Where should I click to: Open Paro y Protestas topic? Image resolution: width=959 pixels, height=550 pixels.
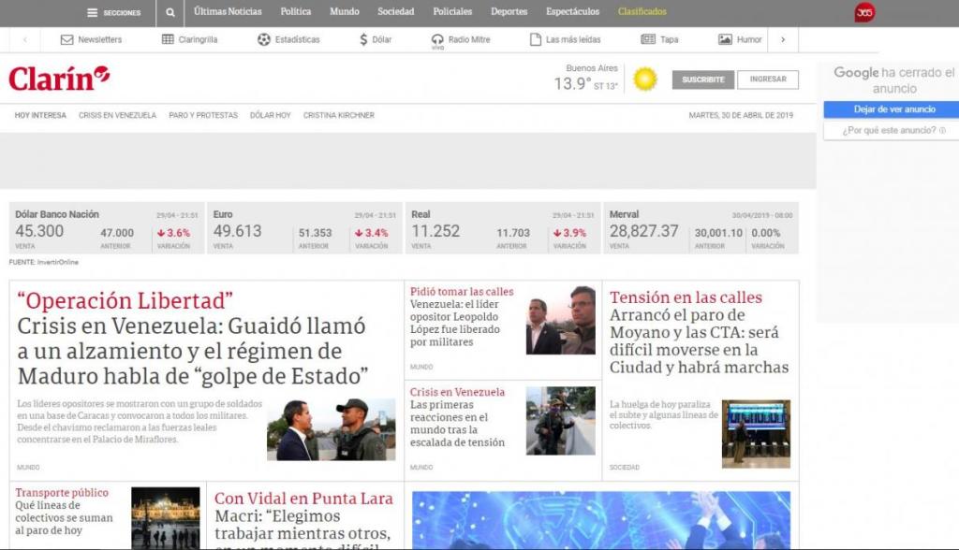(203, 115)
